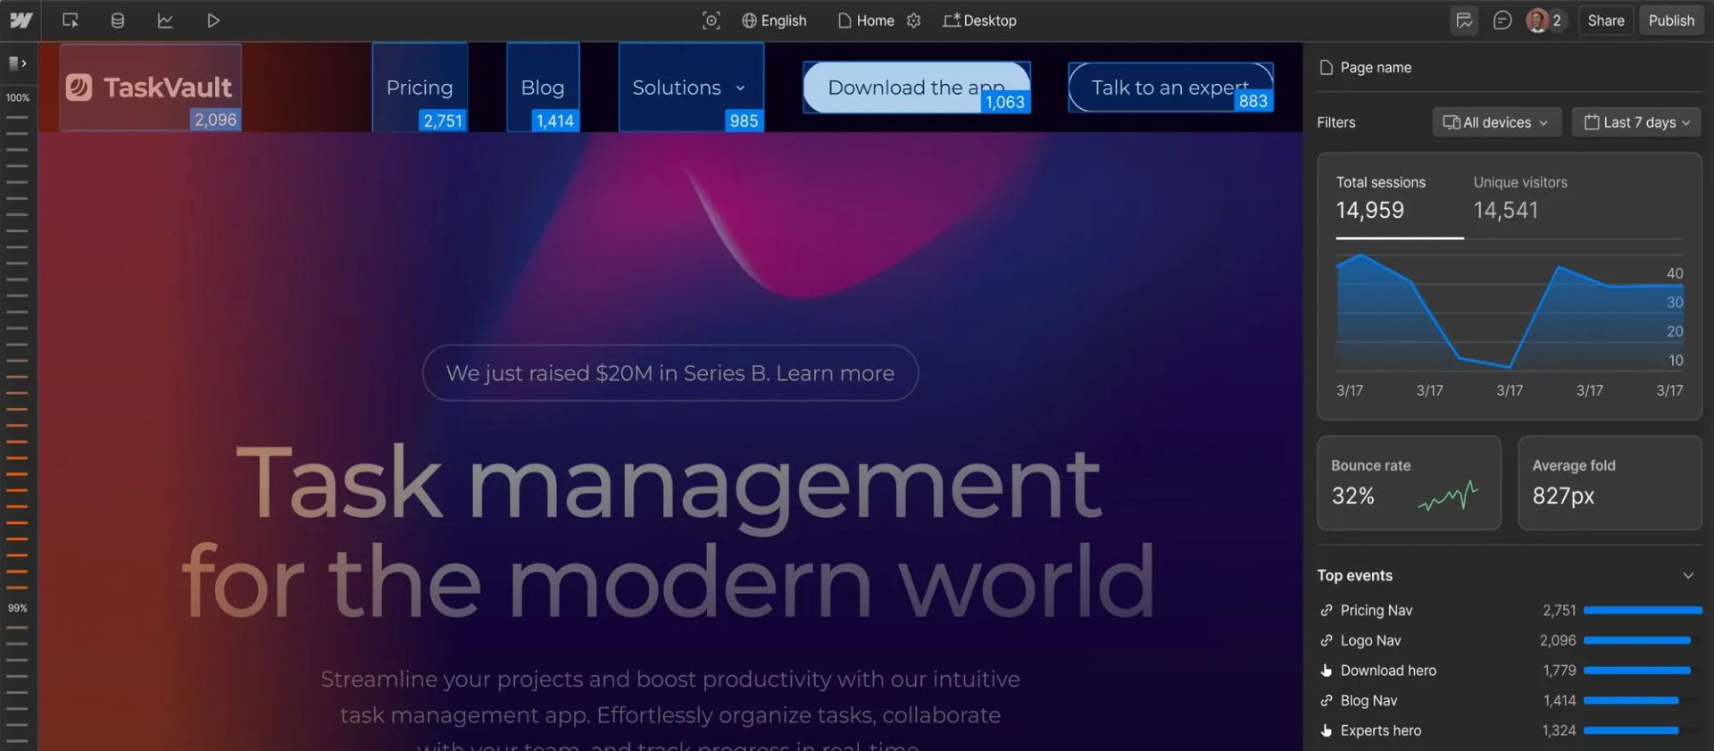Open the All devices filter dropdown
The width and height of the screenshot is (1714, 751).
point(1496,122)
